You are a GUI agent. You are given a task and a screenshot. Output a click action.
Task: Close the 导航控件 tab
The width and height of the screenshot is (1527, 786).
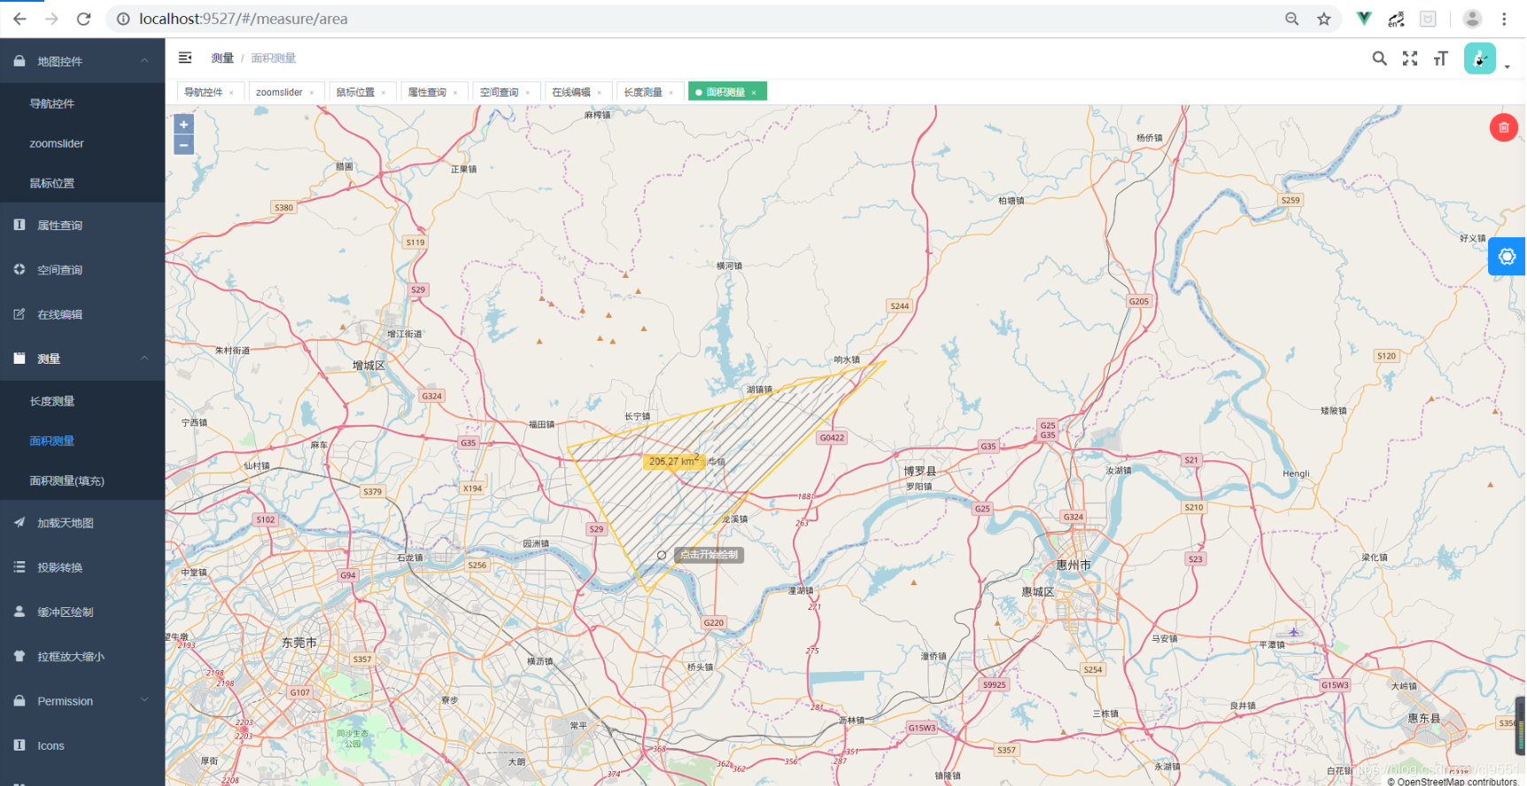(232, 93)
